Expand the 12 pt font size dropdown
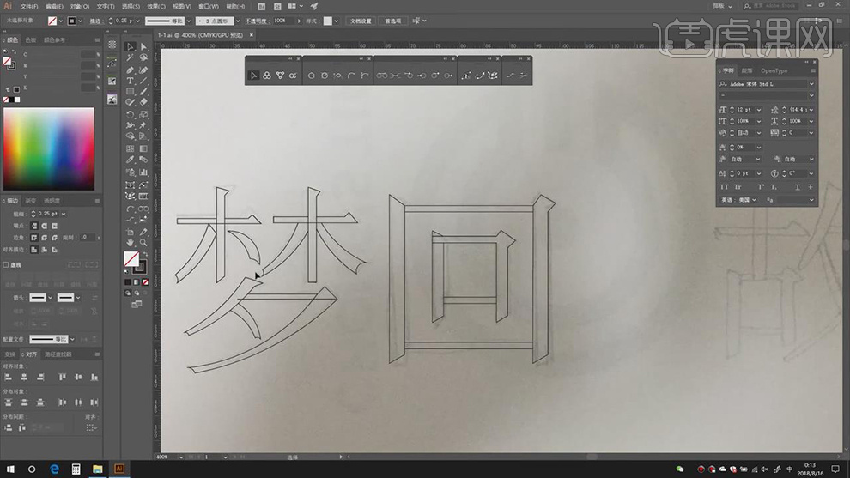Image resolution: width=850 pixels, height=478 pixels. 757,110
